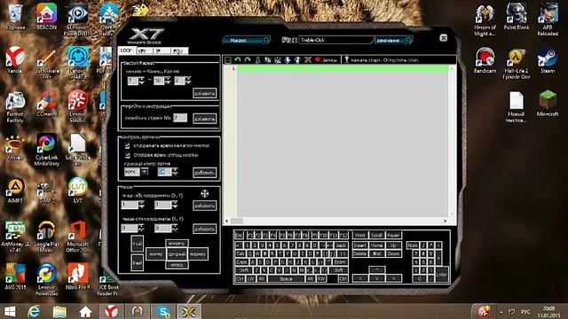
Task: Open Half-Life 2 Episode One shortcut
Action: pos(517,64)
